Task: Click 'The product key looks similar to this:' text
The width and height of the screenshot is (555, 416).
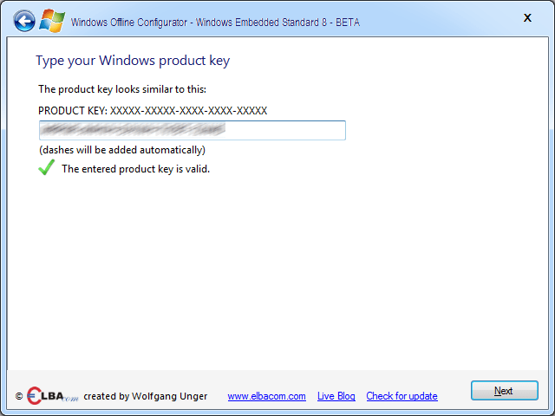Action: click(122, 89)
